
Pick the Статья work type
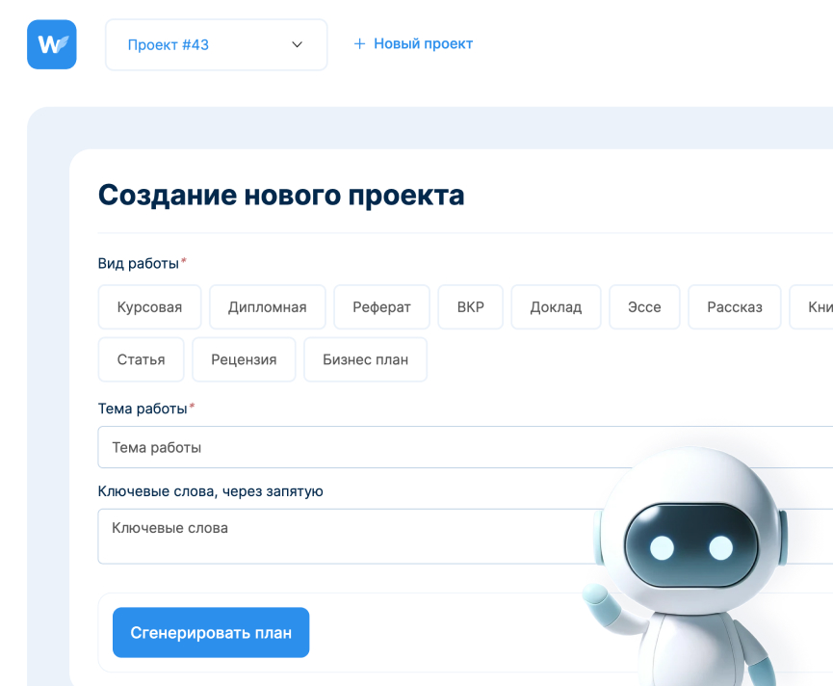point(141,359)
